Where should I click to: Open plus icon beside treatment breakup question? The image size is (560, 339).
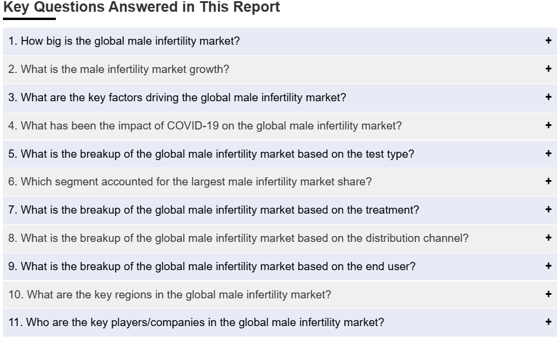[548, 210]
